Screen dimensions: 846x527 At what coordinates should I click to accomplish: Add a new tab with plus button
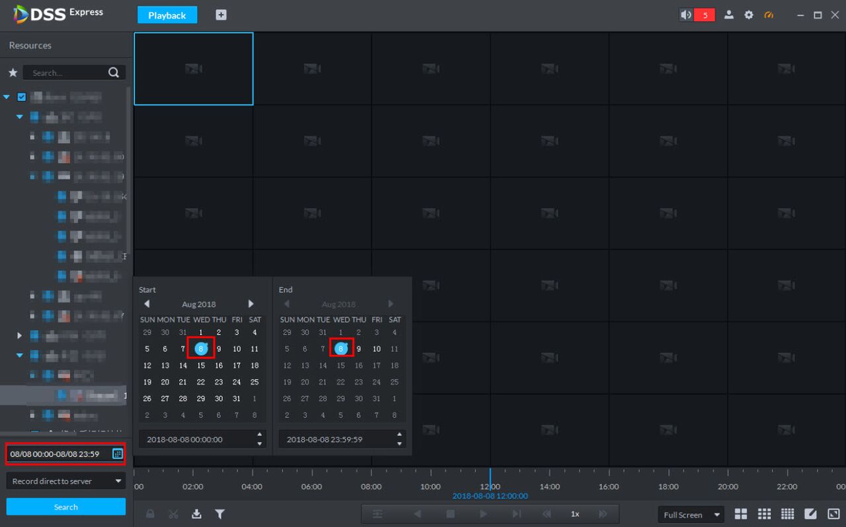pyautogui.click(x=221, y=15)
